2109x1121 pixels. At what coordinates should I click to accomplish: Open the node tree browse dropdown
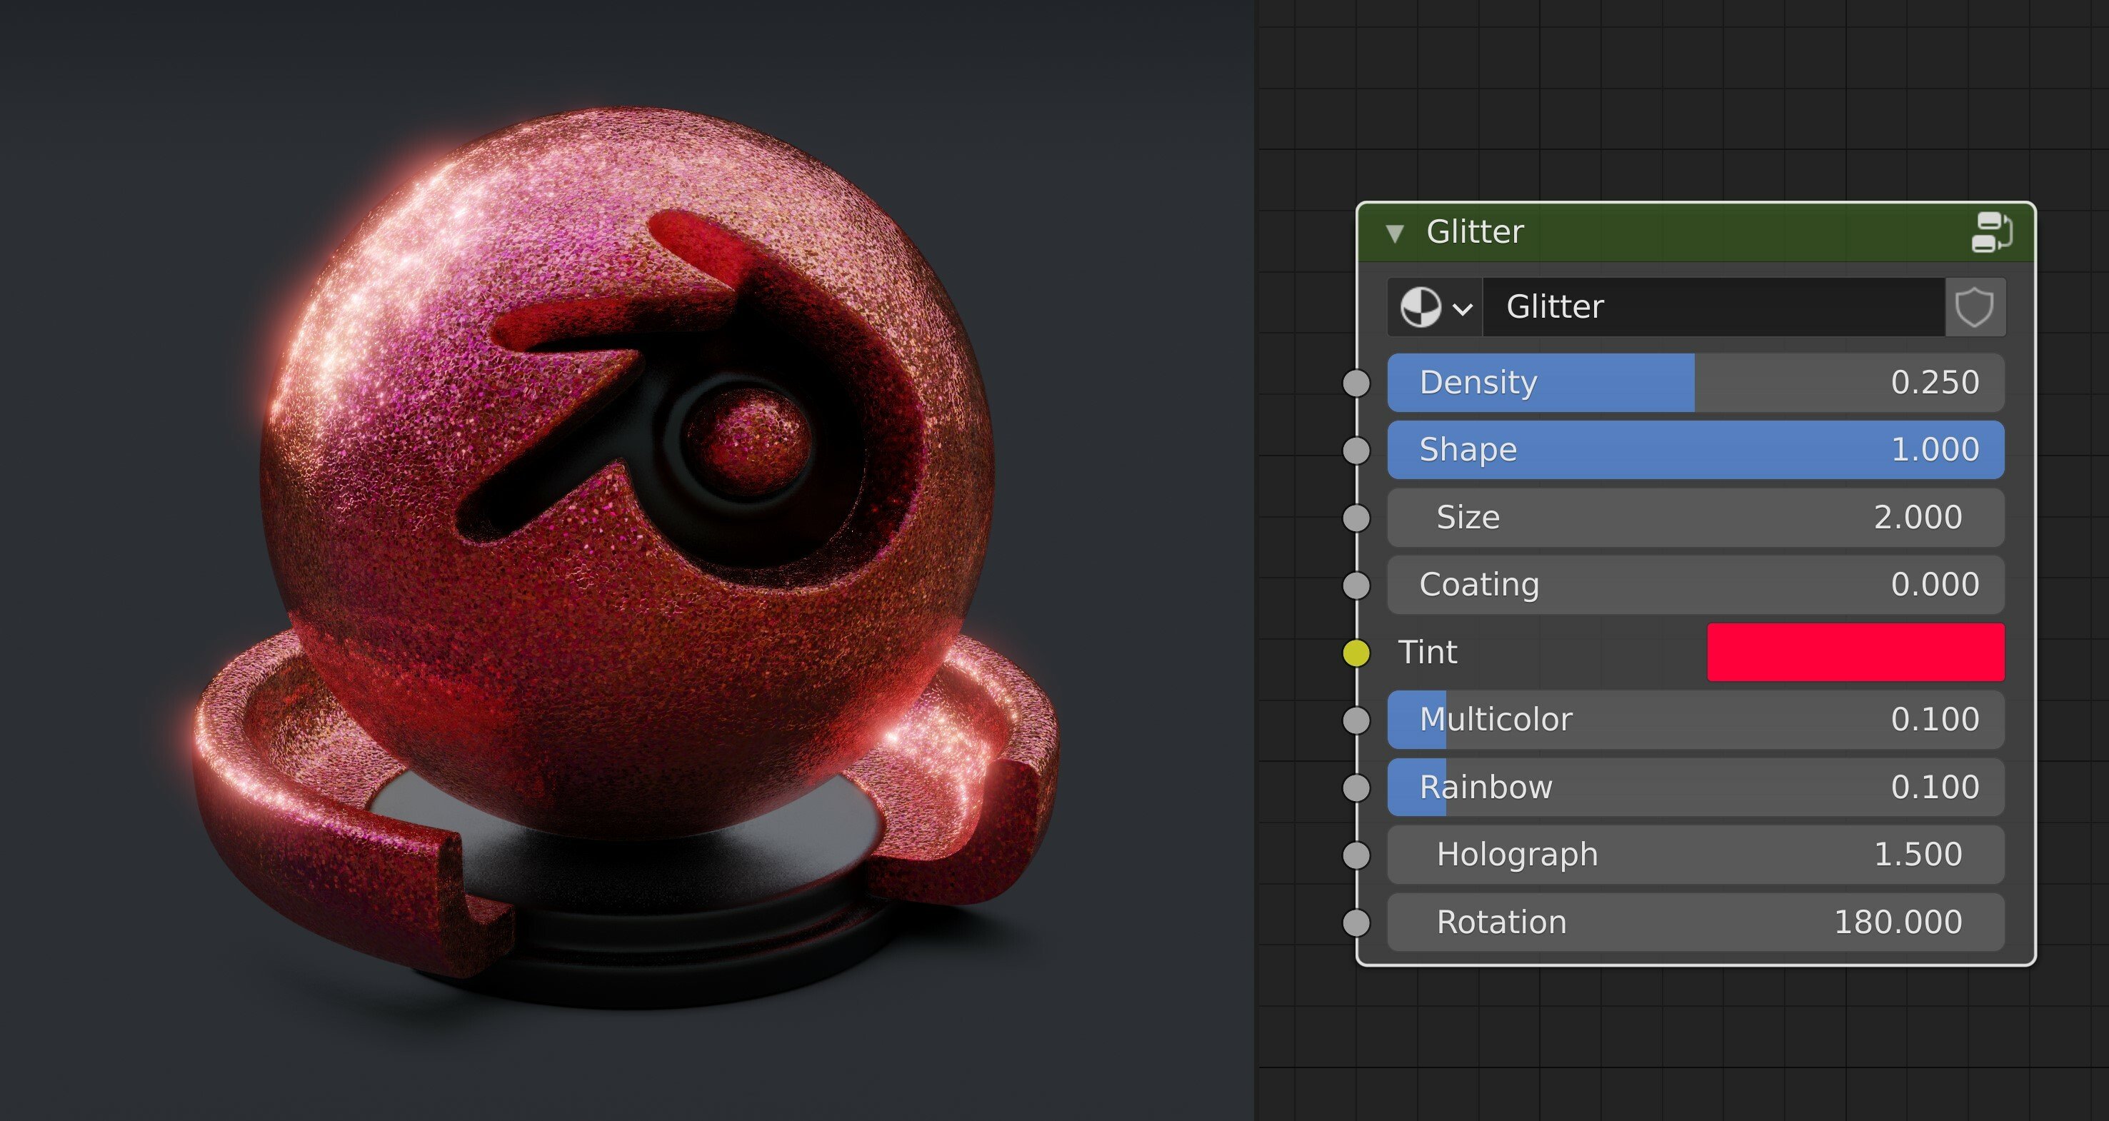[1434, 307]
